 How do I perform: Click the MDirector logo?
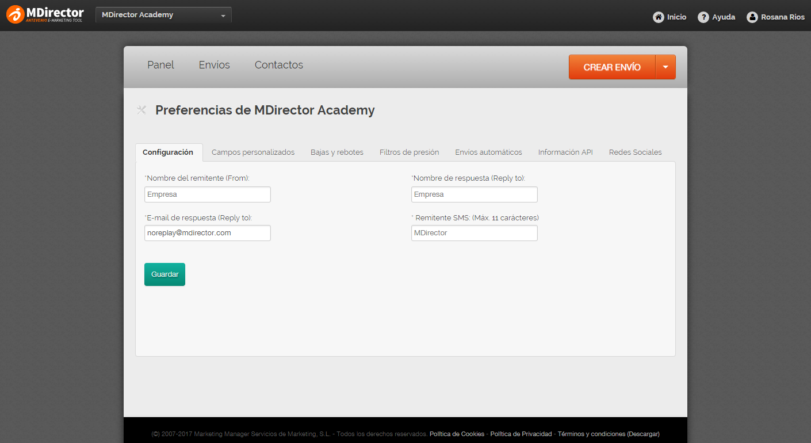(45, 14)
